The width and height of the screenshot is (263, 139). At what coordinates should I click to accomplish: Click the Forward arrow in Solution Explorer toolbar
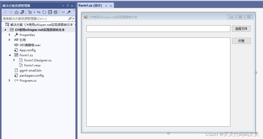pos(11,12)
